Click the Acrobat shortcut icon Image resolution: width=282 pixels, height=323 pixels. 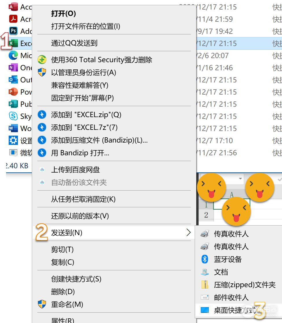13,19
